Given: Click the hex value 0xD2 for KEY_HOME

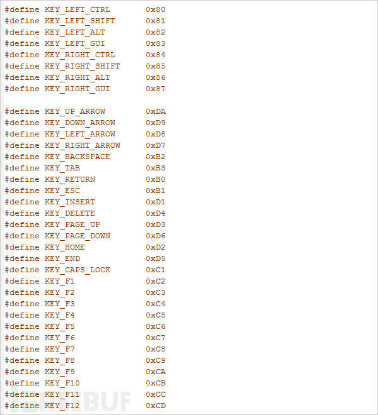Looking at the screenshot, I should click(156, 247).
